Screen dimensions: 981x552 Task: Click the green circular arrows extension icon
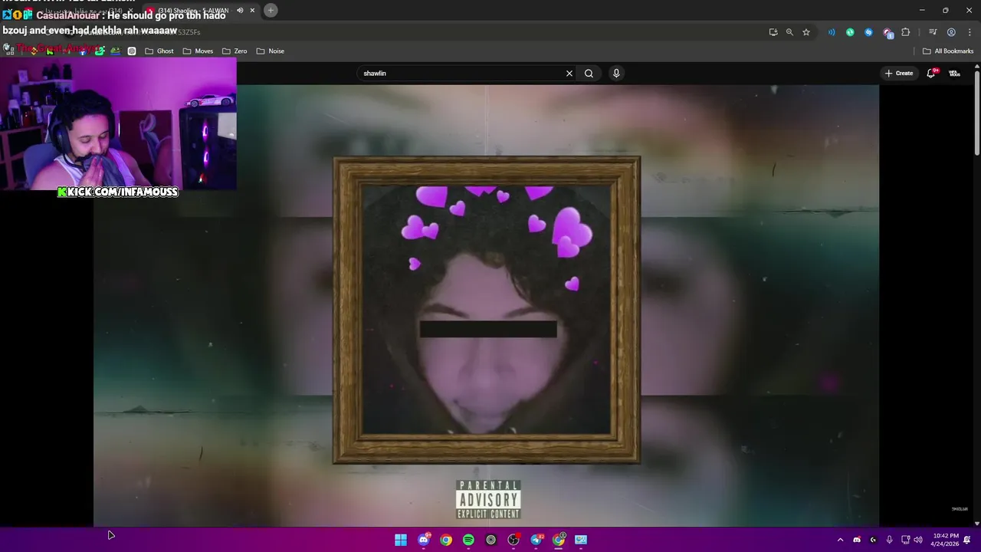click(x=850, y=32)
